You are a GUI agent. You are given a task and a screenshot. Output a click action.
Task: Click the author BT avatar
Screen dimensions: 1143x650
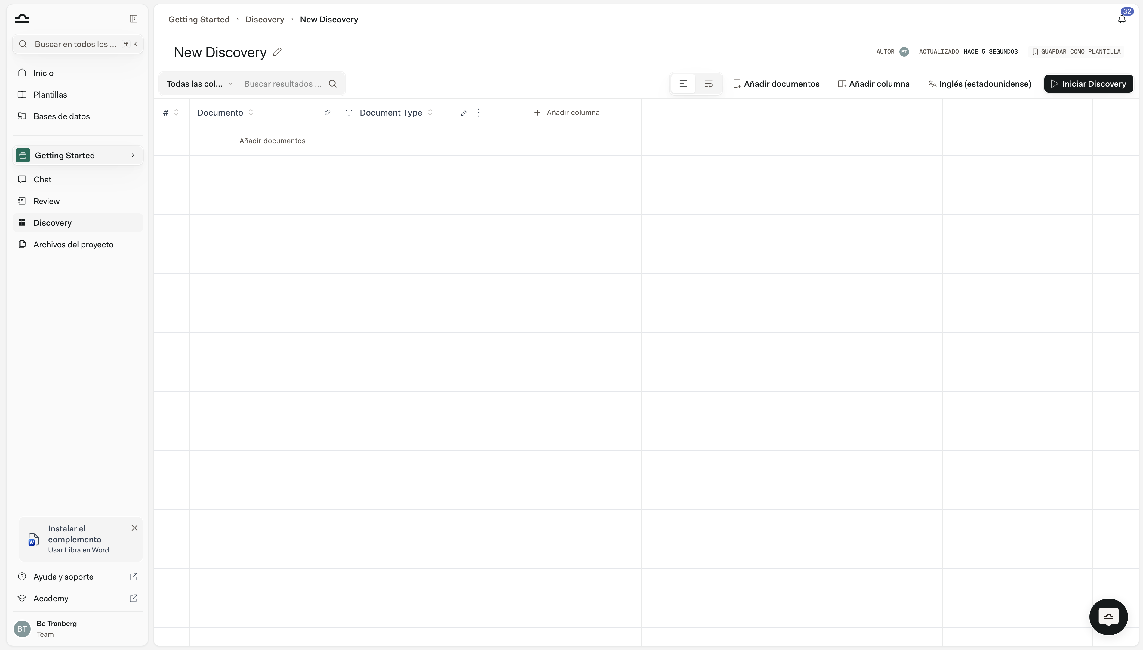pyautogui.click(x=904, y=52)
